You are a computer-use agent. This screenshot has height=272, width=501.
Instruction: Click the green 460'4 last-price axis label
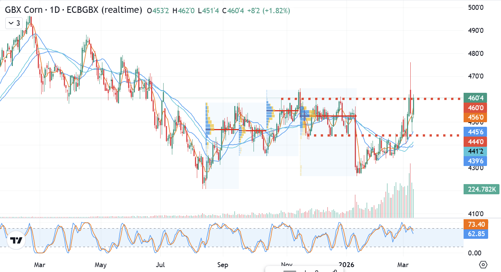476,98
